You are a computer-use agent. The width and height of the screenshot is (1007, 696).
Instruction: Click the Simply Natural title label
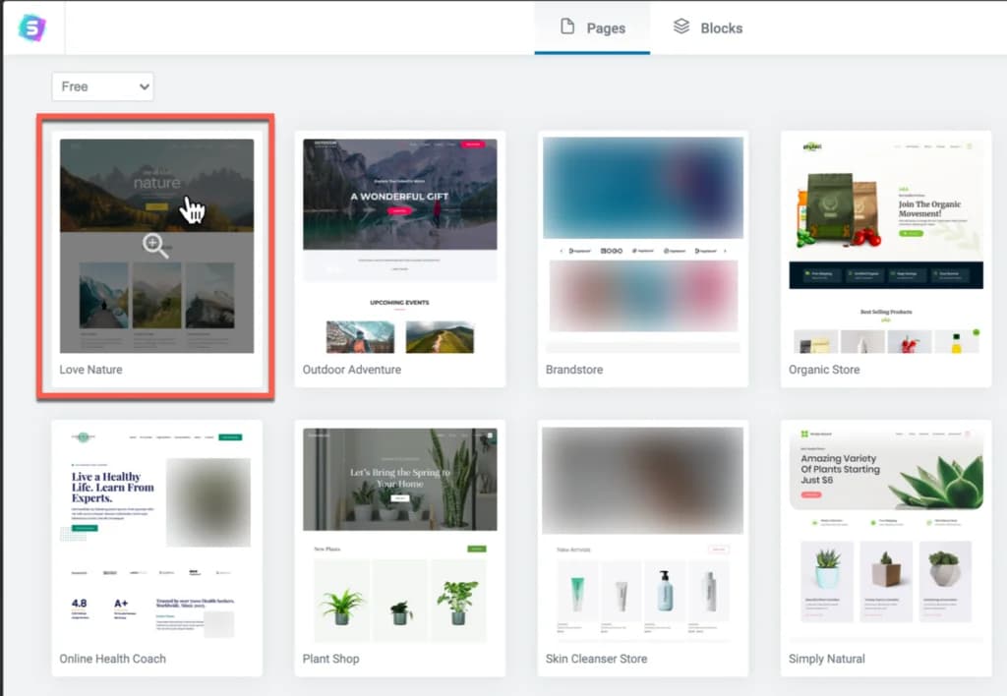827,659
